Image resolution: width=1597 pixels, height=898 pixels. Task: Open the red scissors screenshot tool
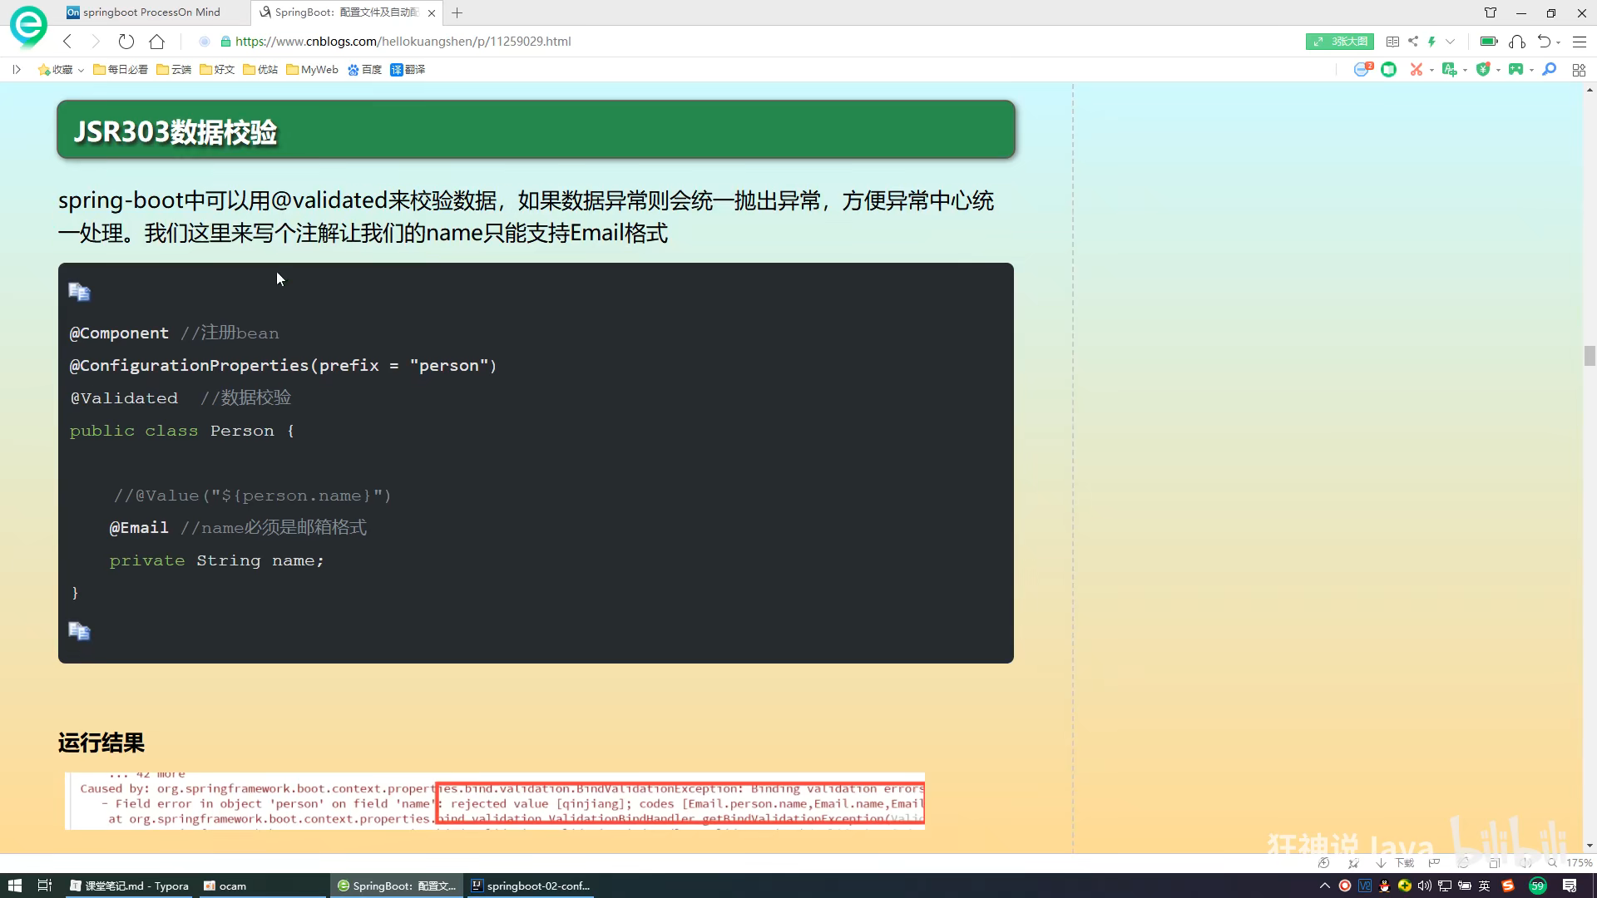pyautogui.click(x=1416, y=70)
